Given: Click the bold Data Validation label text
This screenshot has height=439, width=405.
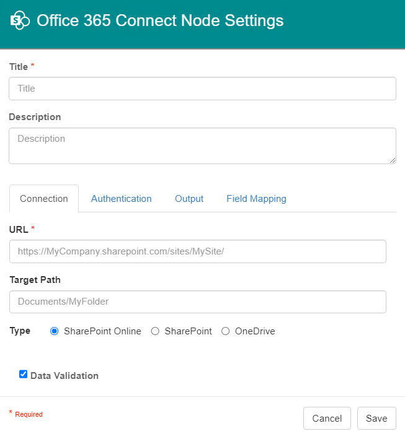Looking at the screenshot, I should coord(65,376).
